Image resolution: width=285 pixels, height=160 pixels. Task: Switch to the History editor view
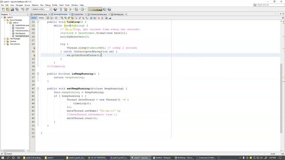(x=41, y=18)
